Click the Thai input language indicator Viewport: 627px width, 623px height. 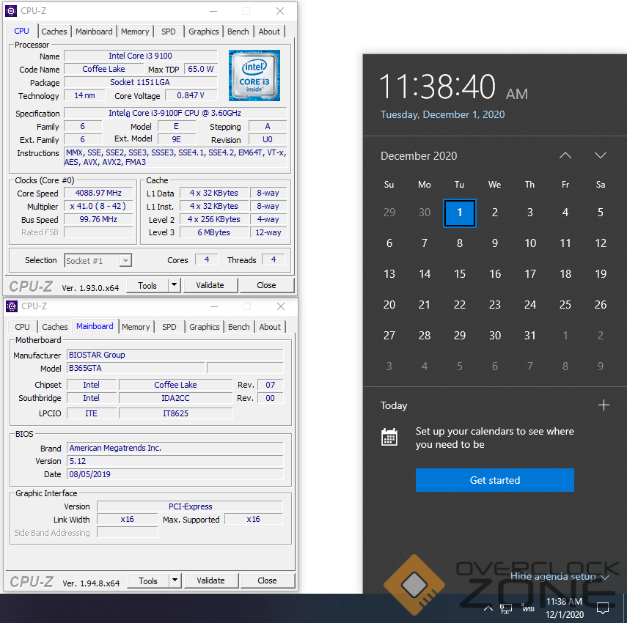coord(527,608)
